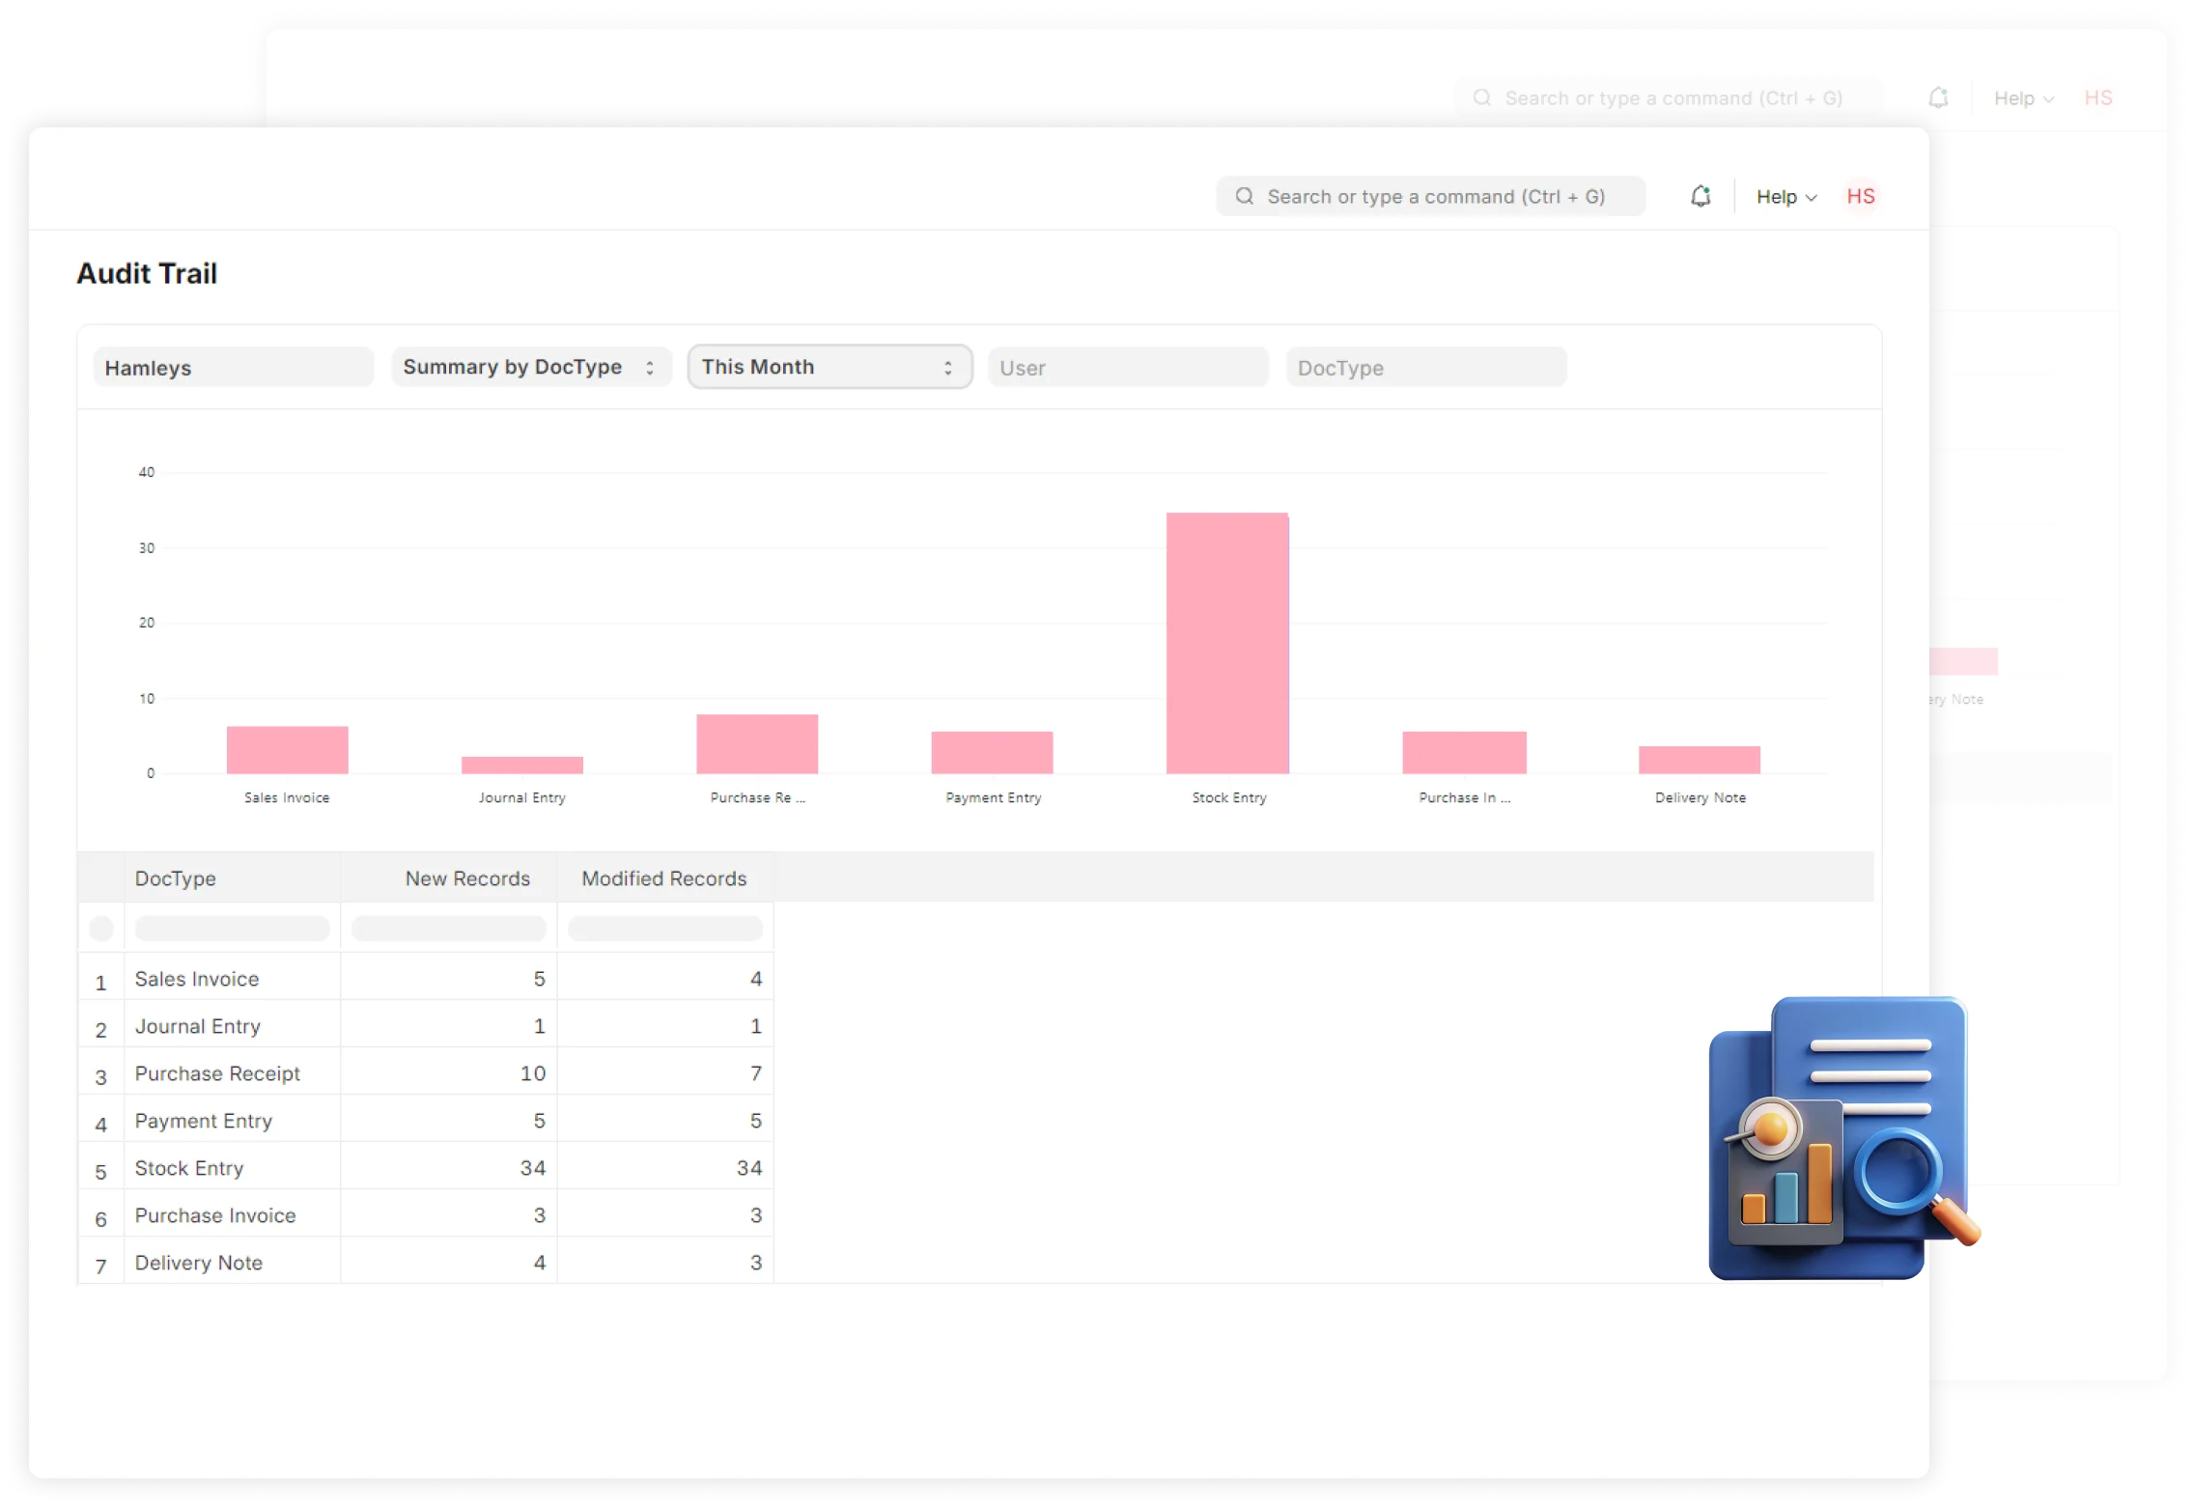Click the User filter field
This screenshot has height=1504, width=2192.
1128,367
